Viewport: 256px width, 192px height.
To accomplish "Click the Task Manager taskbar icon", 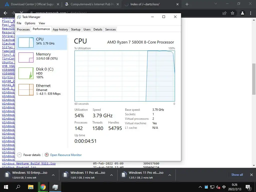I will point(55,187).
